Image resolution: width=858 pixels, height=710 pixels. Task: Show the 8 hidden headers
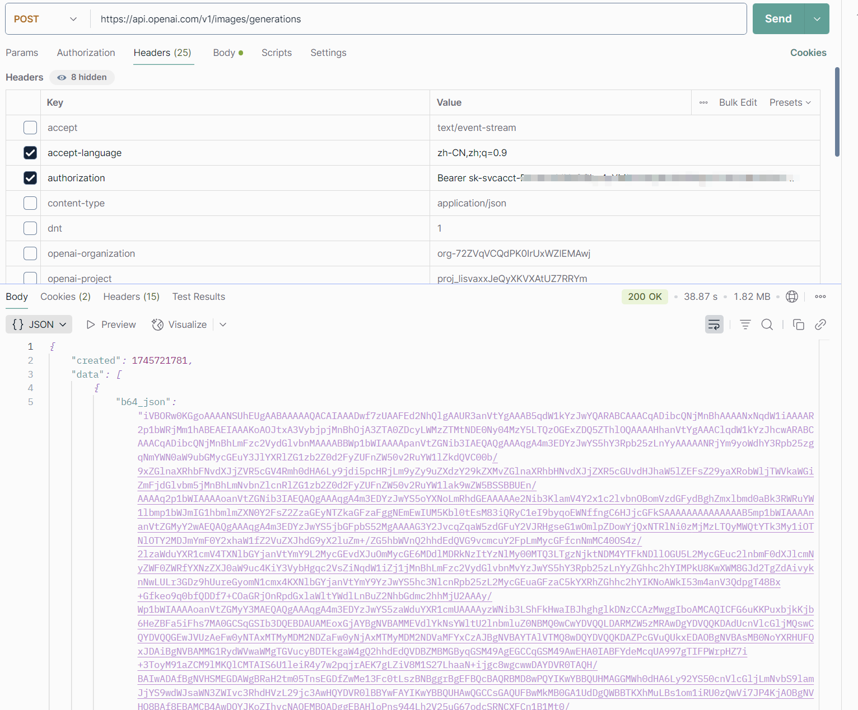pos(82,77)
